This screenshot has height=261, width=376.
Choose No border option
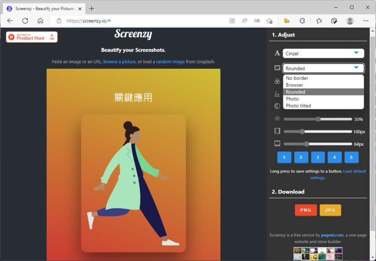(323, 78)
